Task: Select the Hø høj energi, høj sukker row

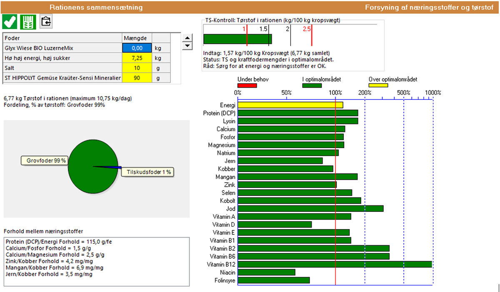Action: click(62, 58)
